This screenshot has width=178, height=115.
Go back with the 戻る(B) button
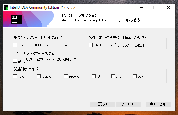103,104
